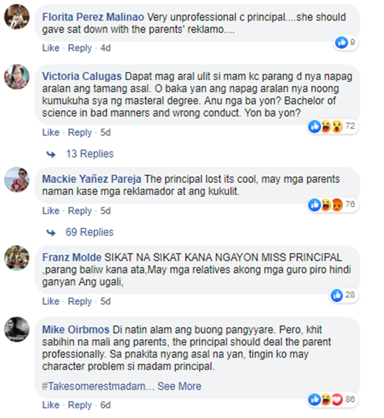Click the thumbs-up reaction on Franz Molde's comment
This screenshot has width=384, height=418.
[337, 295]
